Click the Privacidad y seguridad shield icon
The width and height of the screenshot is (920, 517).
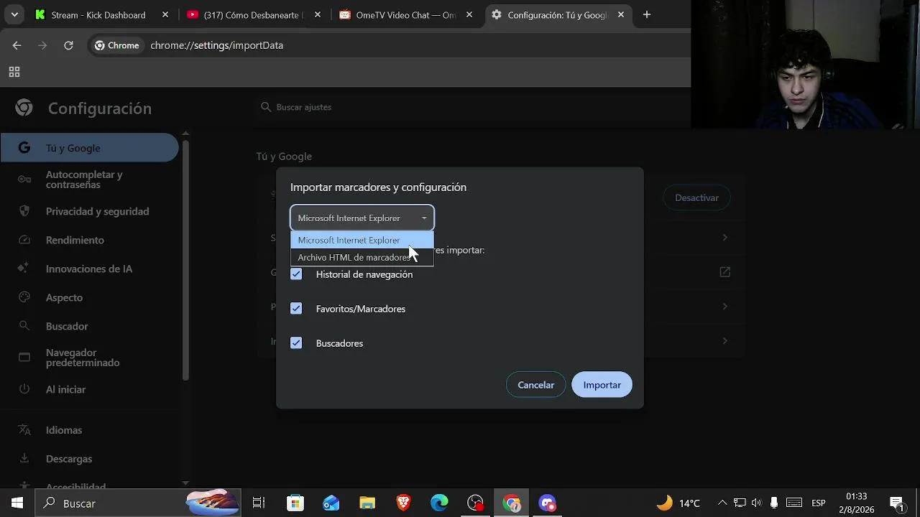(x=24, y=211)
